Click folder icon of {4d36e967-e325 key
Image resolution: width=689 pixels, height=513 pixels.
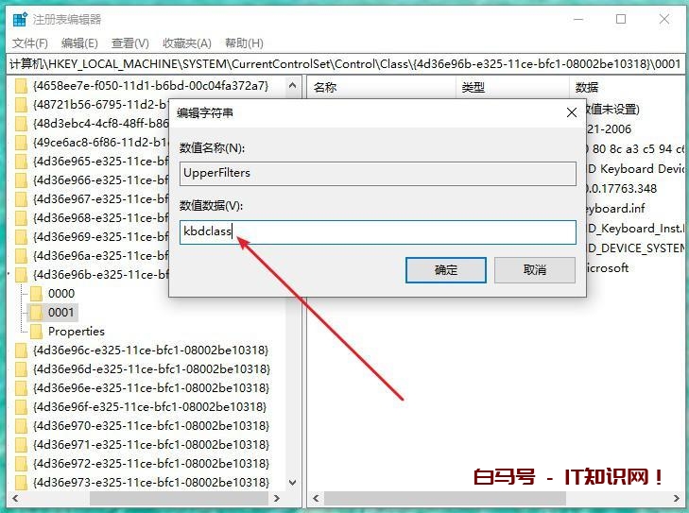[x=21, y=199]
